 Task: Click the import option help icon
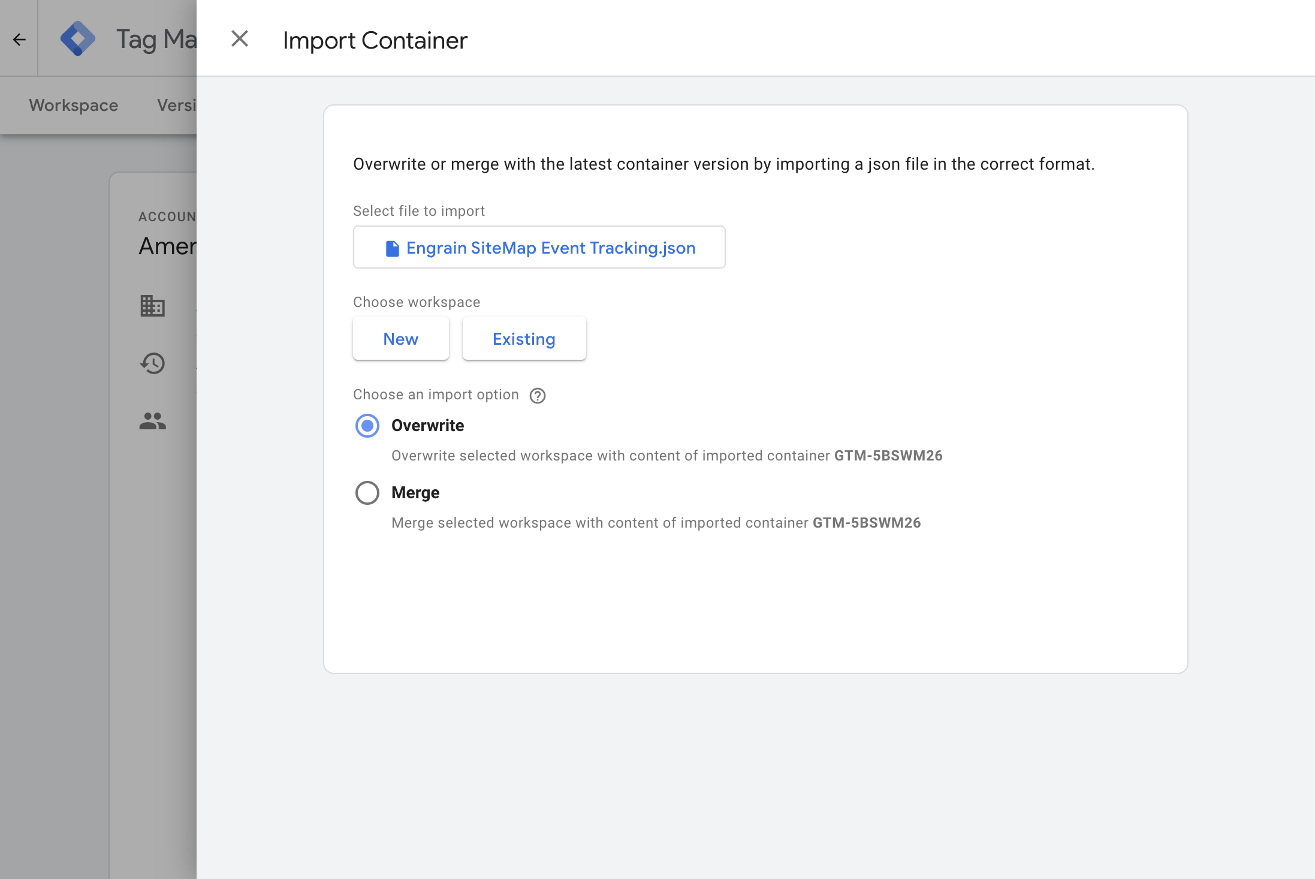(538, 396)
